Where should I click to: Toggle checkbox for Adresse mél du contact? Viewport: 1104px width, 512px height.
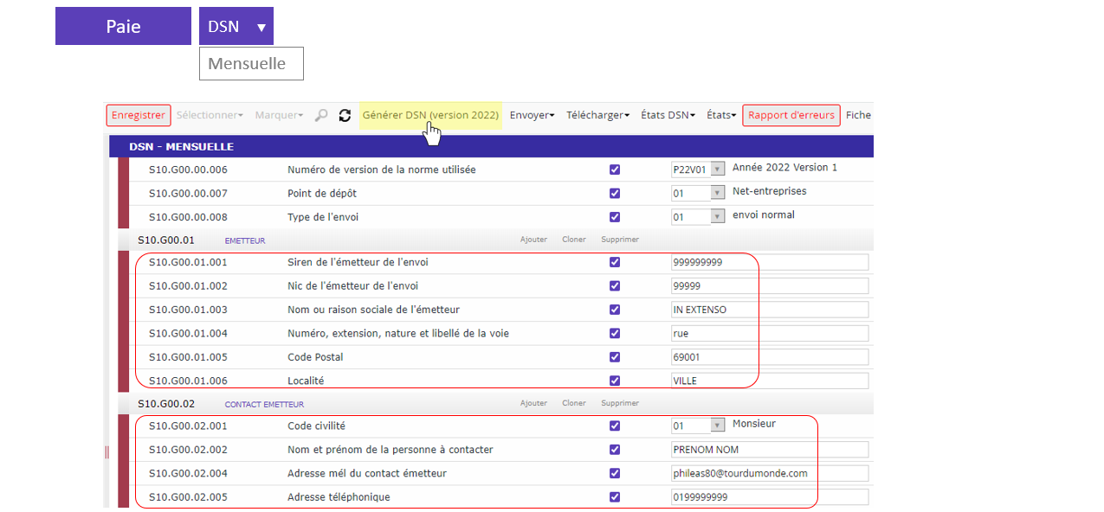[615, 473]
